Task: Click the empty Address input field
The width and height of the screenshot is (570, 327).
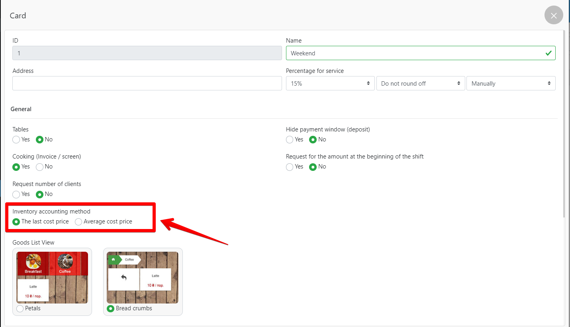Action: coord(147,83)
